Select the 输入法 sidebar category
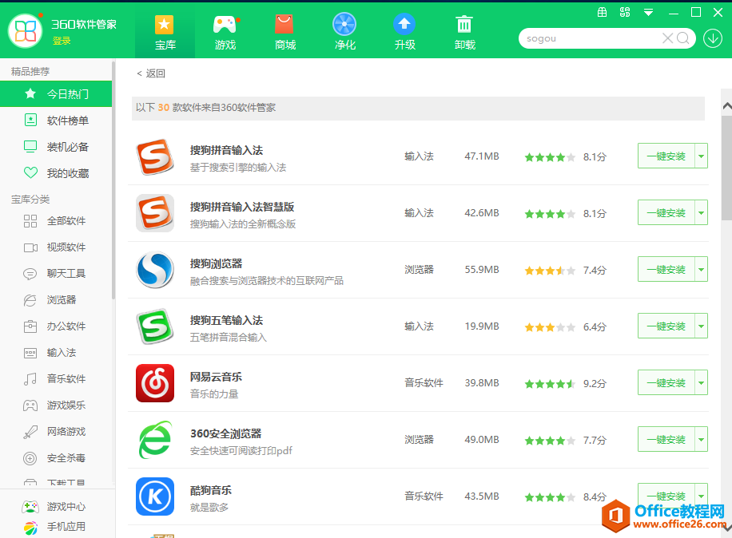Screen dimensions: 732x538 56,353
